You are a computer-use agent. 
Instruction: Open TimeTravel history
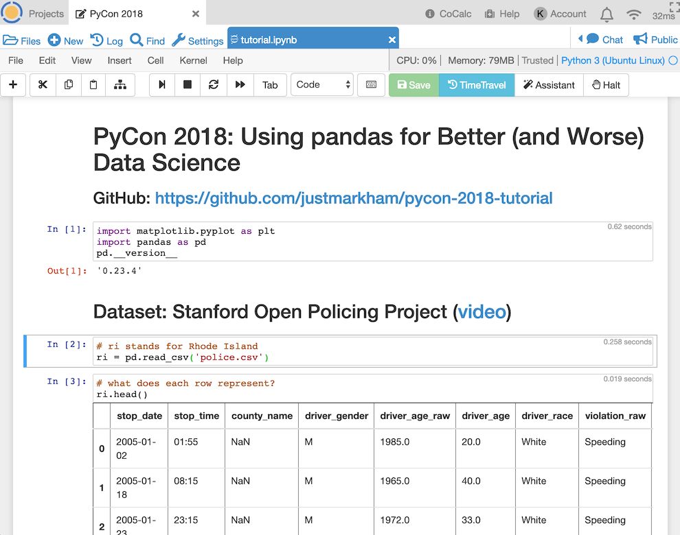[477, 85]
